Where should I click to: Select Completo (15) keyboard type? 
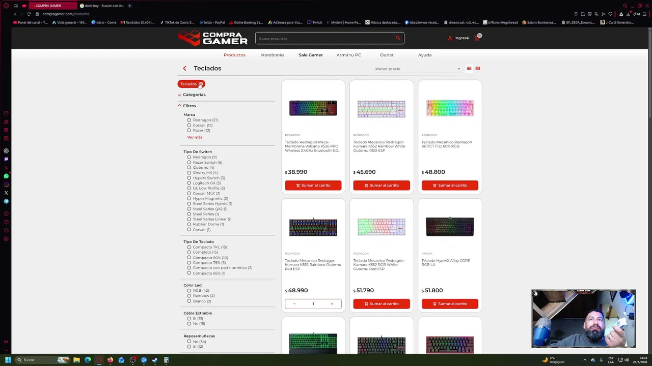pos(202,252)
